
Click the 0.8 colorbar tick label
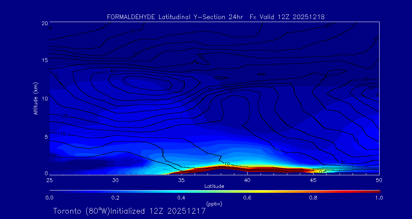tap(313, 198)
